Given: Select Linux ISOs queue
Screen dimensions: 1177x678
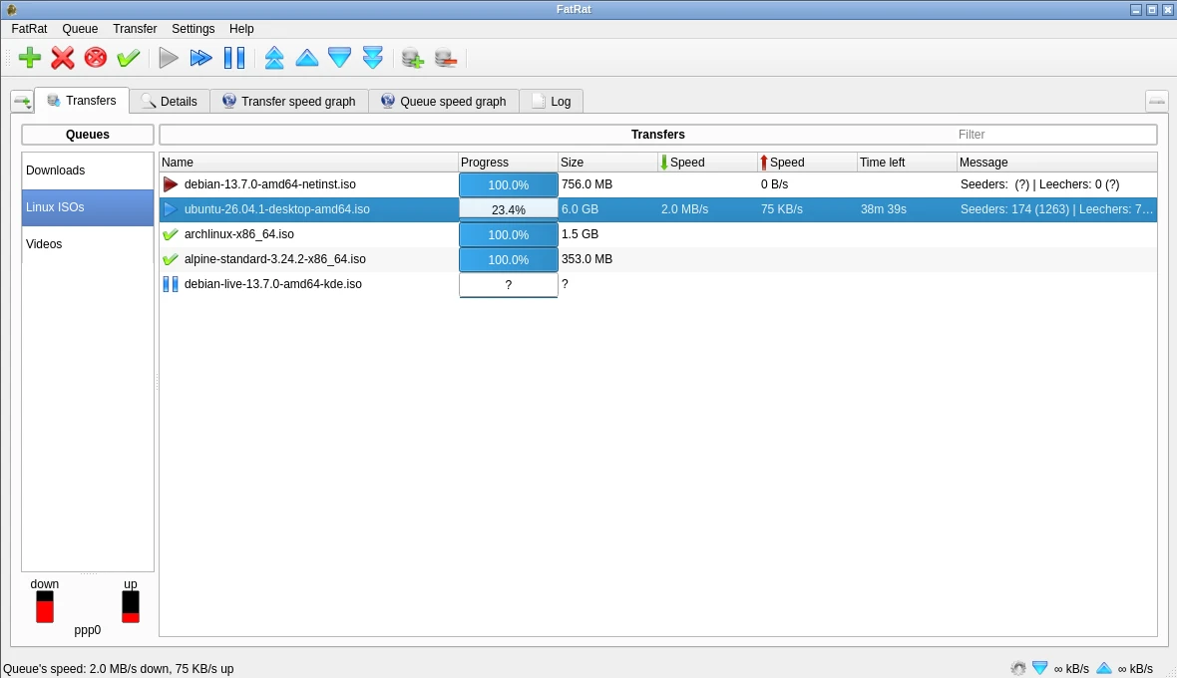Looking at the screenshot, I should (88, 207).
